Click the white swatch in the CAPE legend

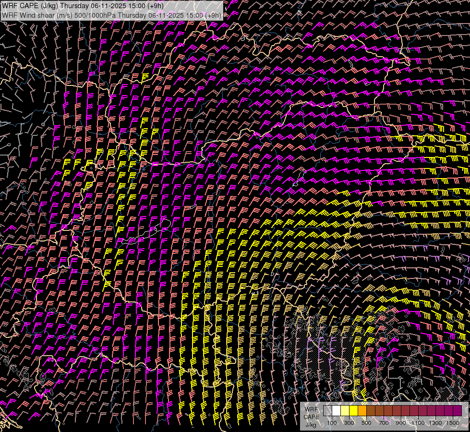pyautogui.click(x=336, y=411)
